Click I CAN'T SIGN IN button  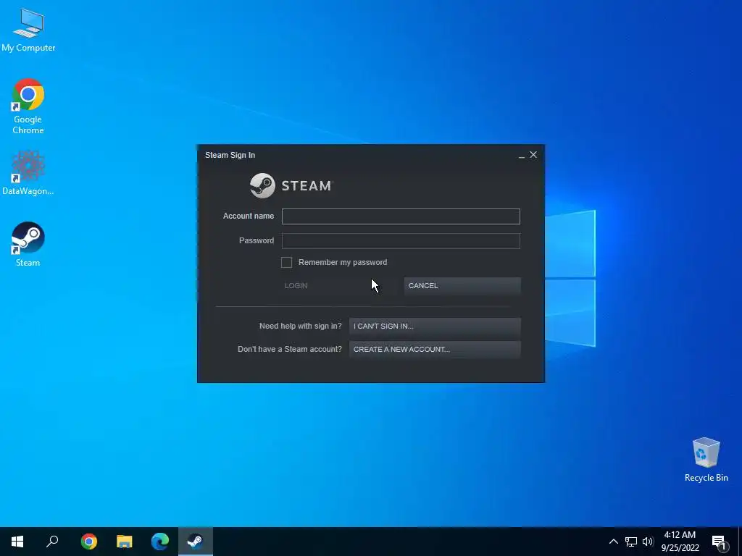point(435,326)
